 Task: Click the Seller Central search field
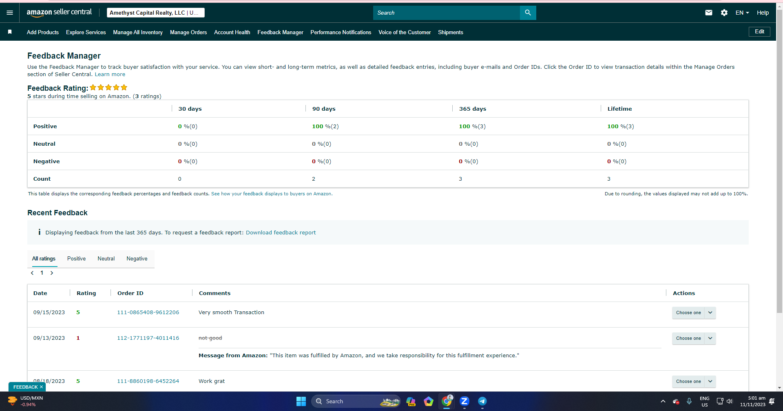pos(447,13)
